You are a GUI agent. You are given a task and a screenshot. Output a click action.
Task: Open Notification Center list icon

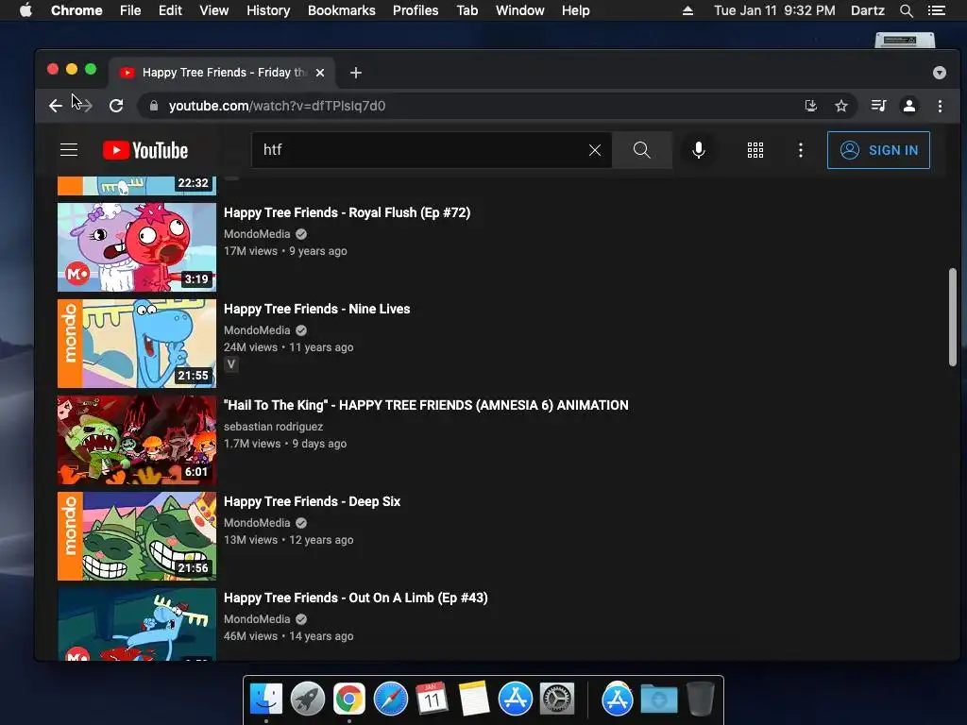[936, 10]
